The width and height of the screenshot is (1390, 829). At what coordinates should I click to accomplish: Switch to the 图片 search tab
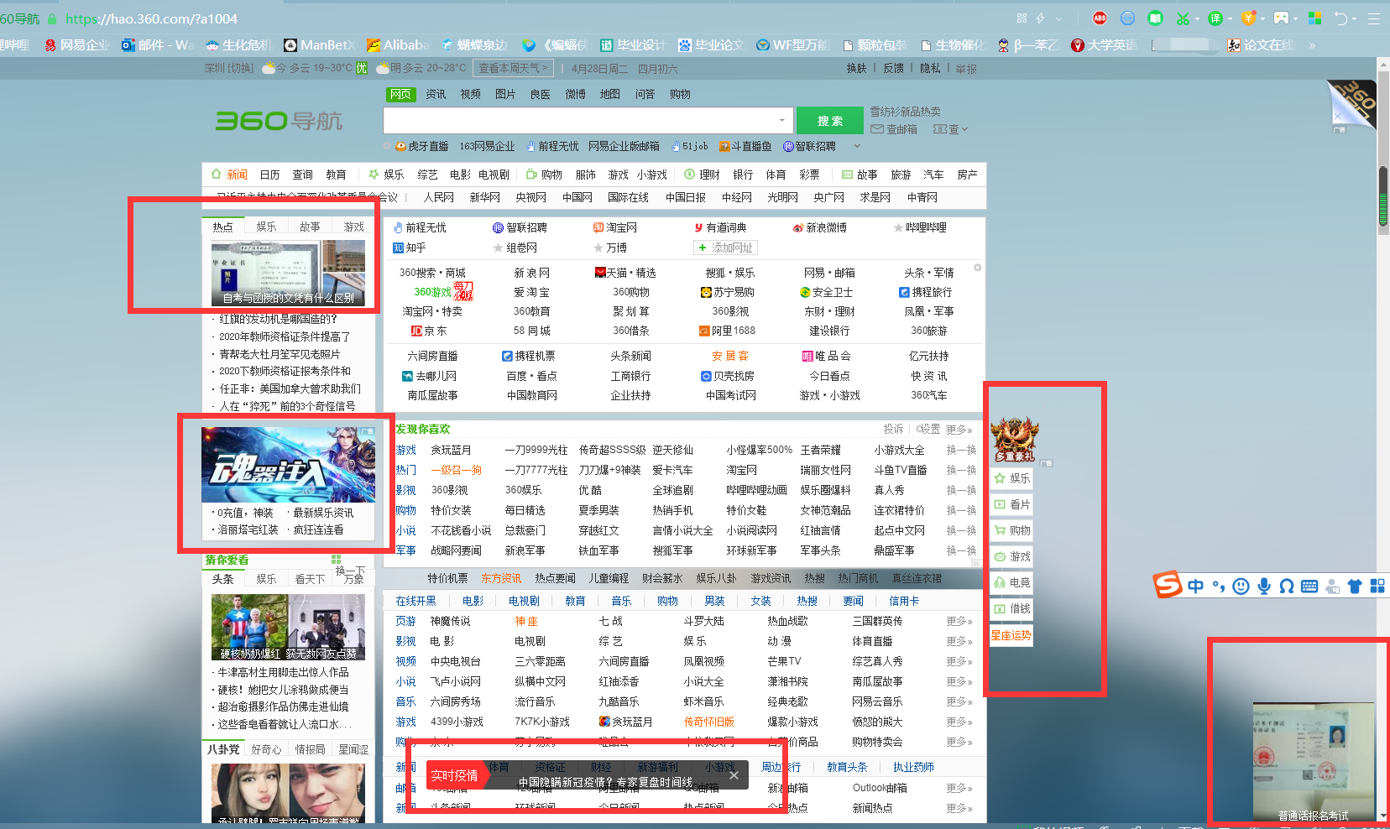[x=505, y=94]
